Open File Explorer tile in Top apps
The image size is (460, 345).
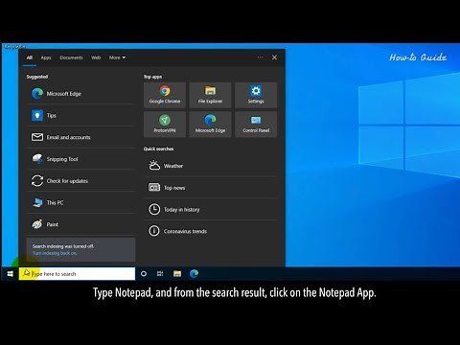tap(210, 95)
